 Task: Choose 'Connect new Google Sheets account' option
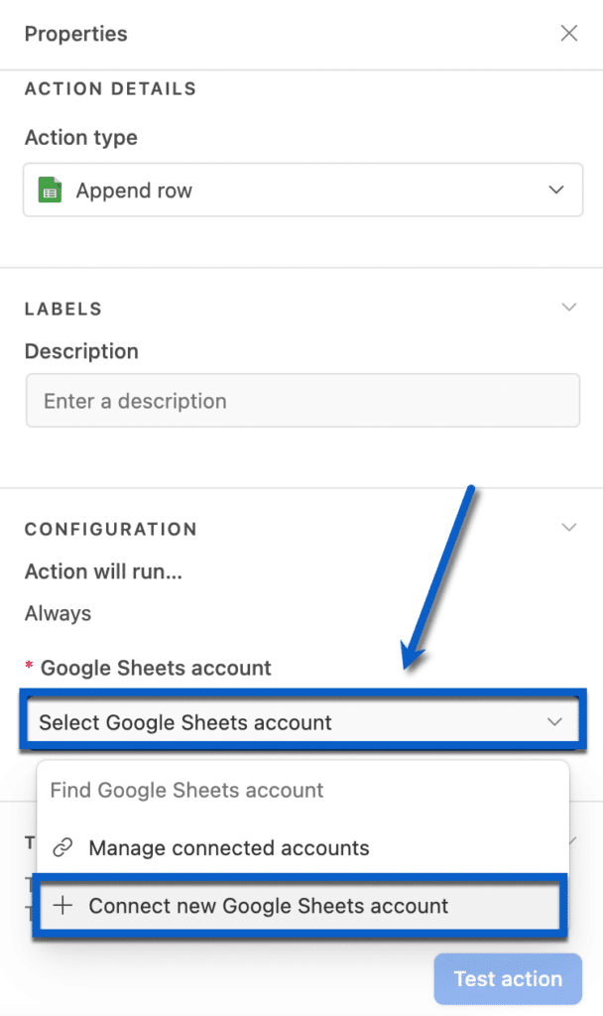(268, 906)
